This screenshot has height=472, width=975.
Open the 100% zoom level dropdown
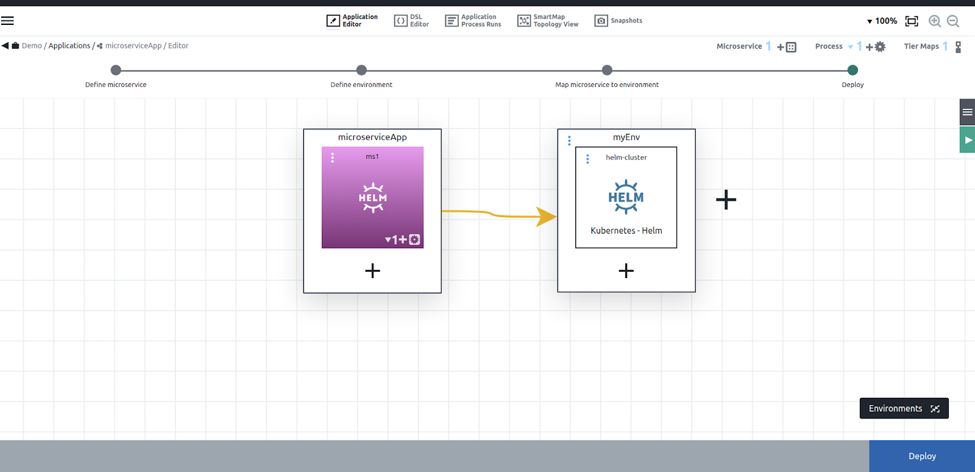tap(882, 21)
